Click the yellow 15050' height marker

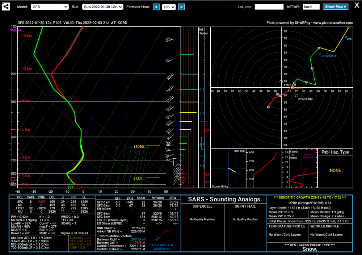click(x=139, y=147)
